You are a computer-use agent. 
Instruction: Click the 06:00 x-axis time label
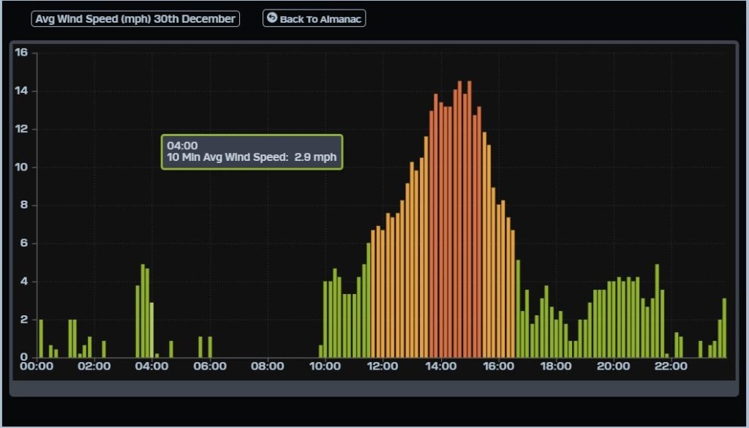209,366
